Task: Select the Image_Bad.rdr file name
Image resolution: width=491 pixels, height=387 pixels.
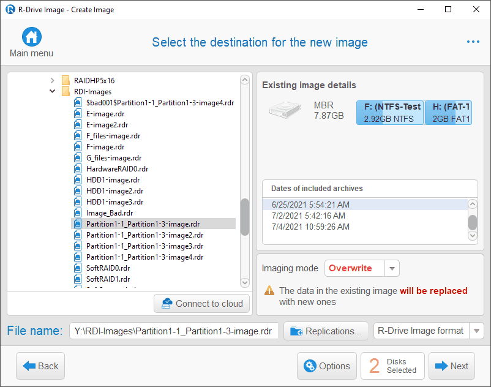Action: tap(110, 213)
